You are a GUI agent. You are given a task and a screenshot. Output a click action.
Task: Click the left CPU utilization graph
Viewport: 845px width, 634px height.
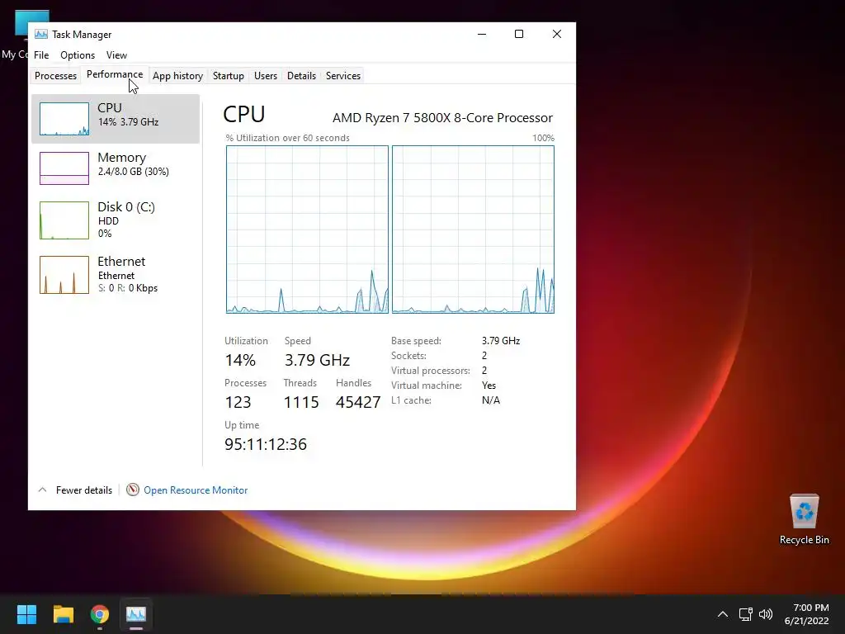(x=307, y=229)
